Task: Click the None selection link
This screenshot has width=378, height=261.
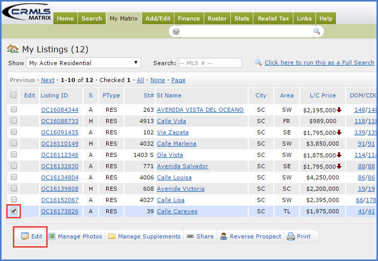Action: (157, 80)
